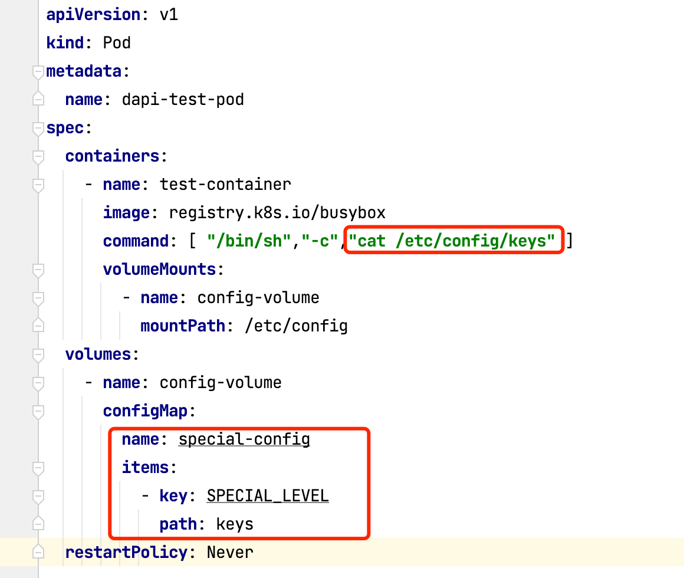
Task: Click config-volume value under volumes
Action: pos(221,383)
